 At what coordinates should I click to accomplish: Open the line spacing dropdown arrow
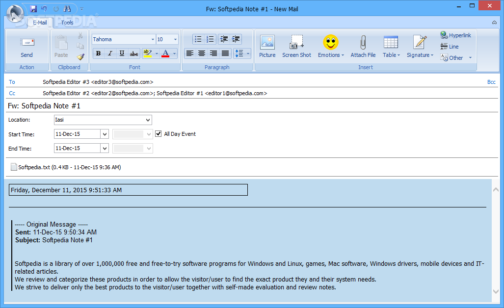pos(248,53)
